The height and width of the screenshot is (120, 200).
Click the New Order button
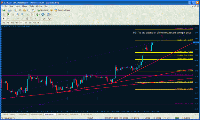(x=43, y=10)
